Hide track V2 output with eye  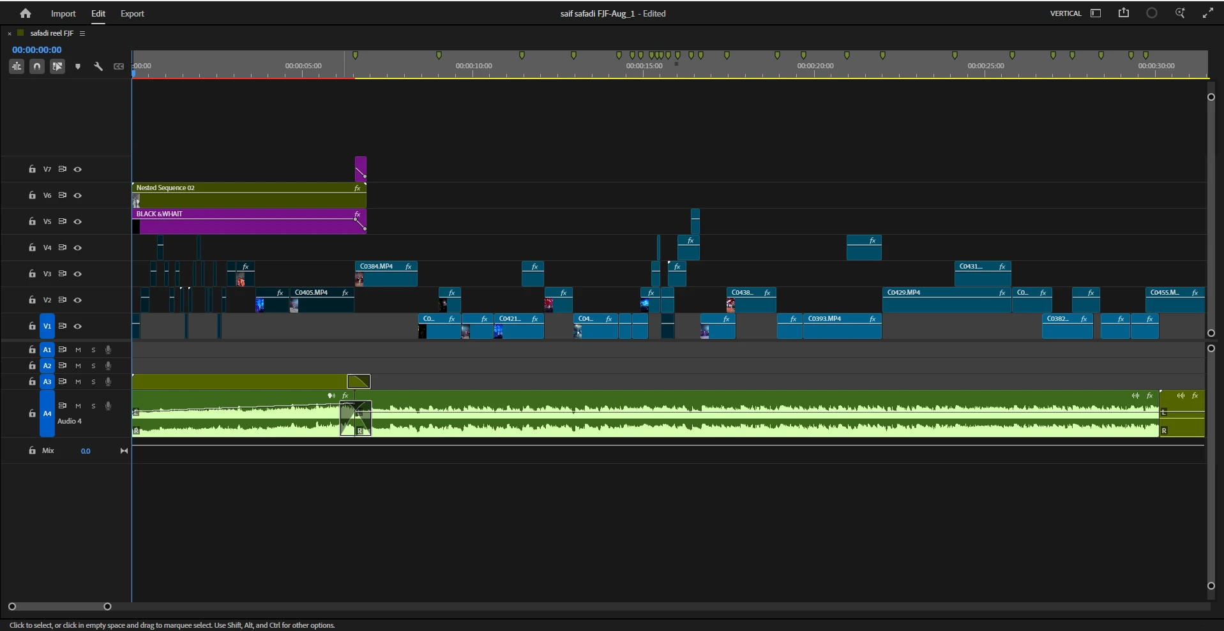pos(78,301)
